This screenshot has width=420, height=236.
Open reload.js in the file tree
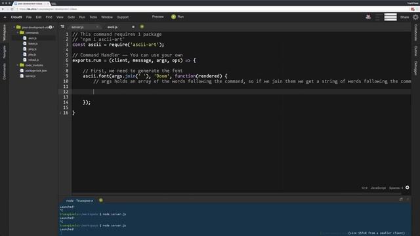point(33,60)
